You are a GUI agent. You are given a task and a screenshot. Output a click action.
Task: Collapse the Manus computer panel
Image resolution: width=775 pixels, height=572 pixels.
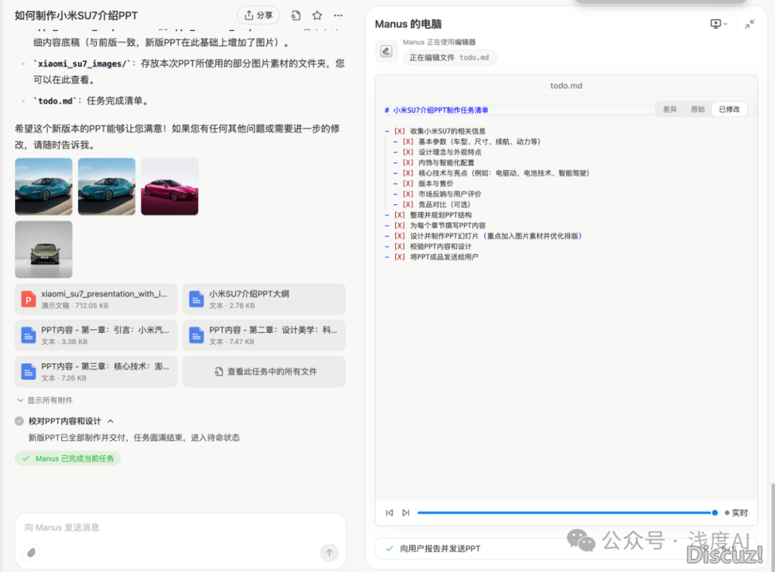pos(750,24)
